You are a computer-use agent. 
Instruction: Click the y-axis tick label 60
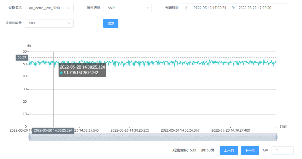click(25, 51)
